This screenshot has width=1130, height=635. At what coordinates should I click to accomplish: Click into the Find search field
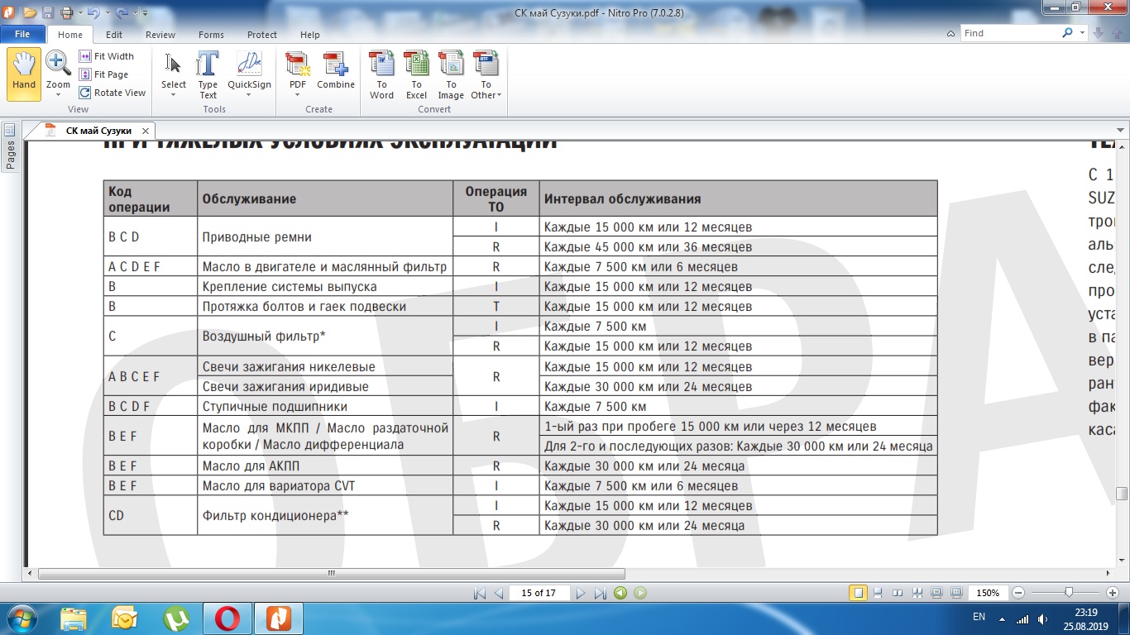(1009, 33)
